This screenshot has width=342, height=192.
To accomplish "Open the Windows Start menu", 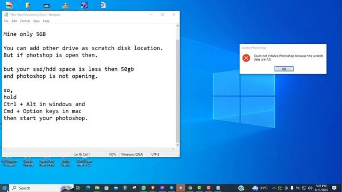I will 4,188.
